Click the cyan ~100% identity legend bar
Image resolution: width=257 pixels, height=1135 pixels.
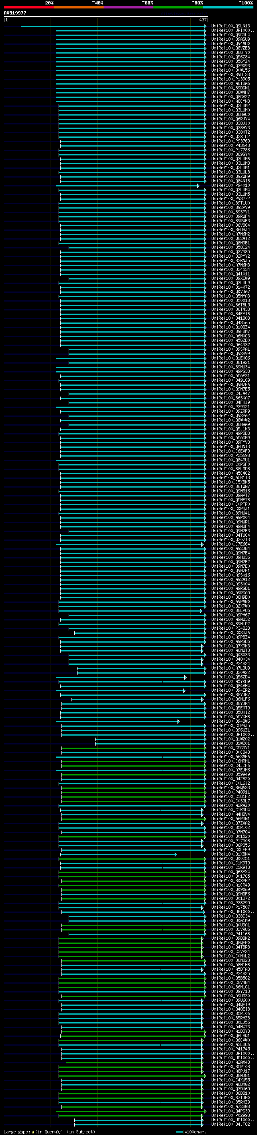(228, 7)
